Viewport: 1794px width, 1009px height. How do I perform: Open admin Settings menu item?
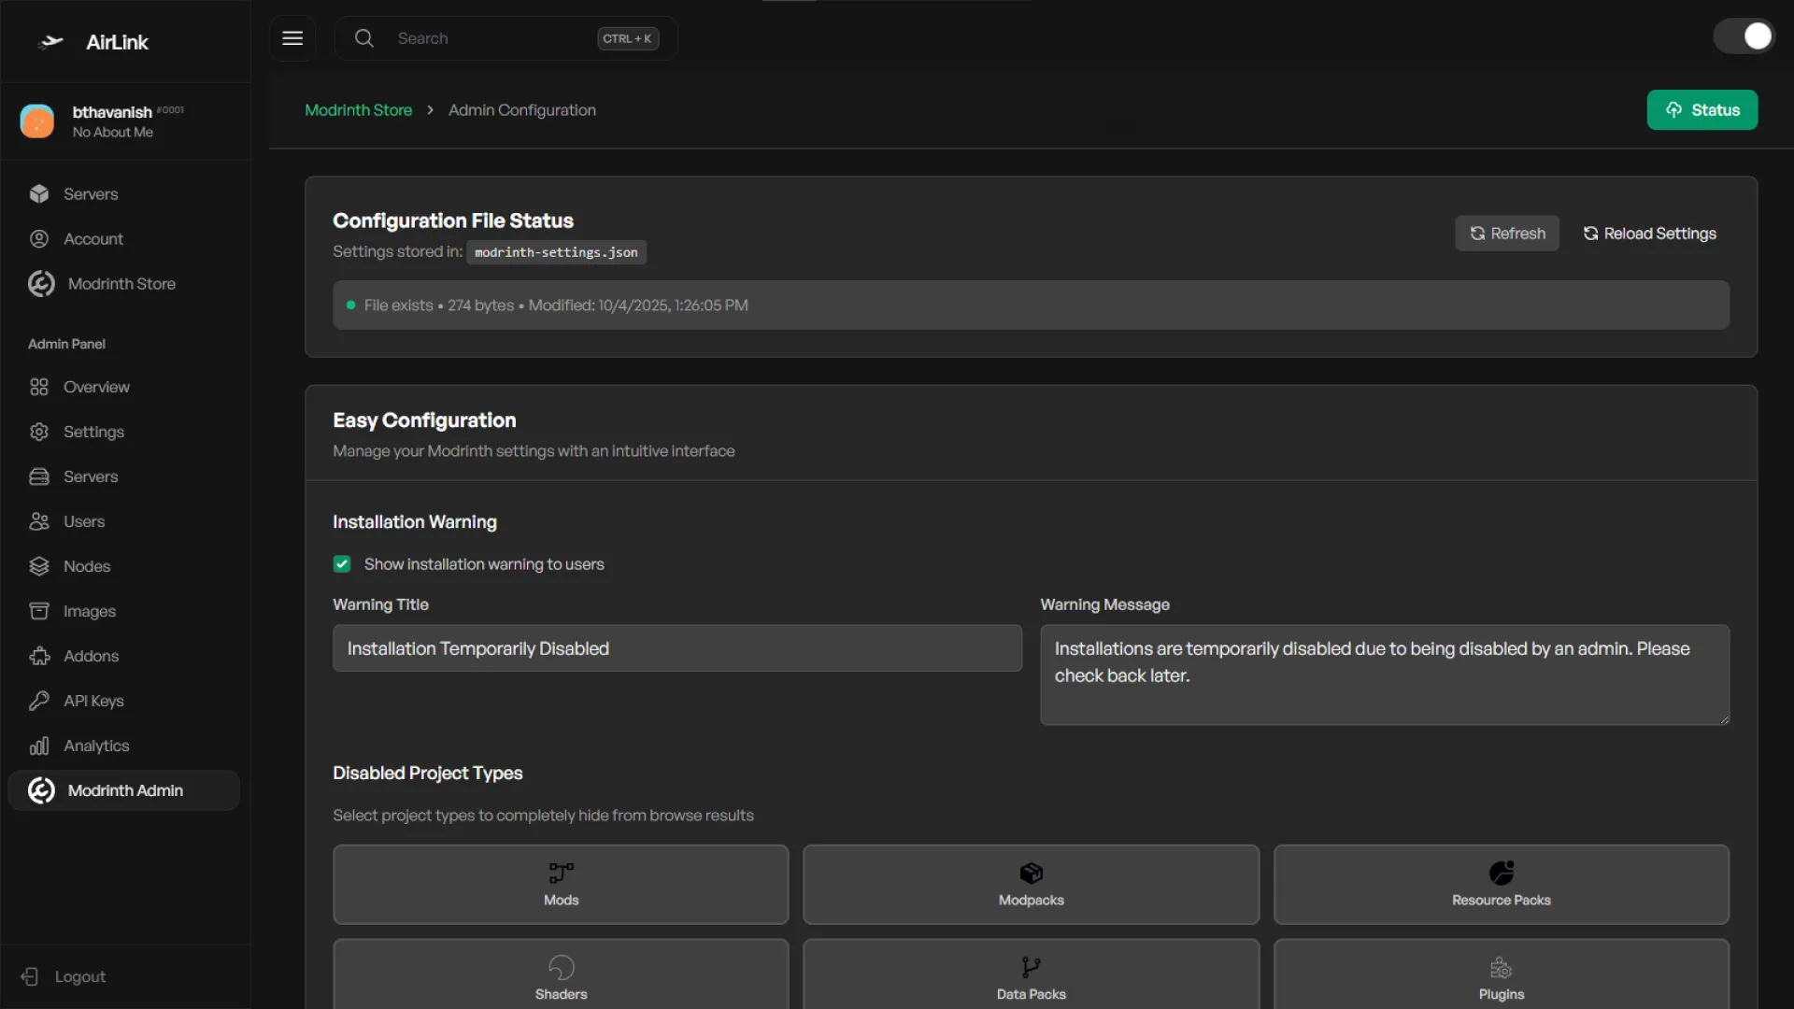point(93,432)
